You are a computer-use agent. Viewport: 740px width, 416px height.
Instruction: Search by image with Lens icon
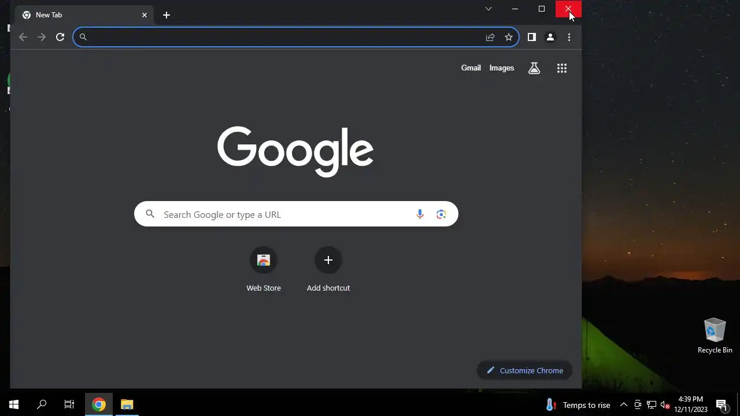point(441,214)
